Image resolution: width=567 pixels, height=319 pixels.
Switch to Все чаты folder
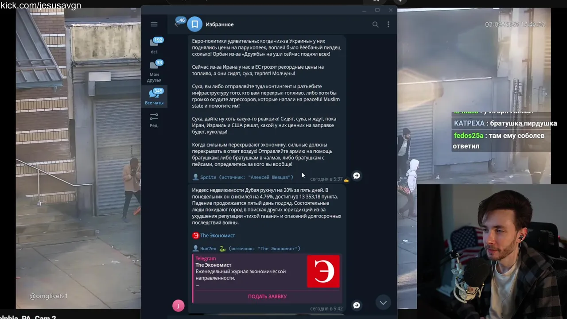154,97
